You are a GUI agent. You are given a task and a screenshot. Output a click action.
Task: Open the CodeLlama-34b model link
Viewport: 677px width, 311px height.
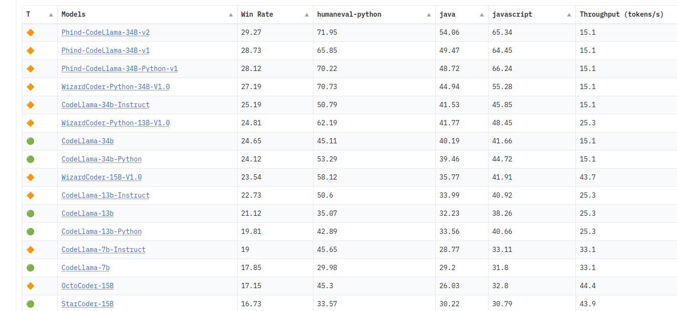coord(88,141)
